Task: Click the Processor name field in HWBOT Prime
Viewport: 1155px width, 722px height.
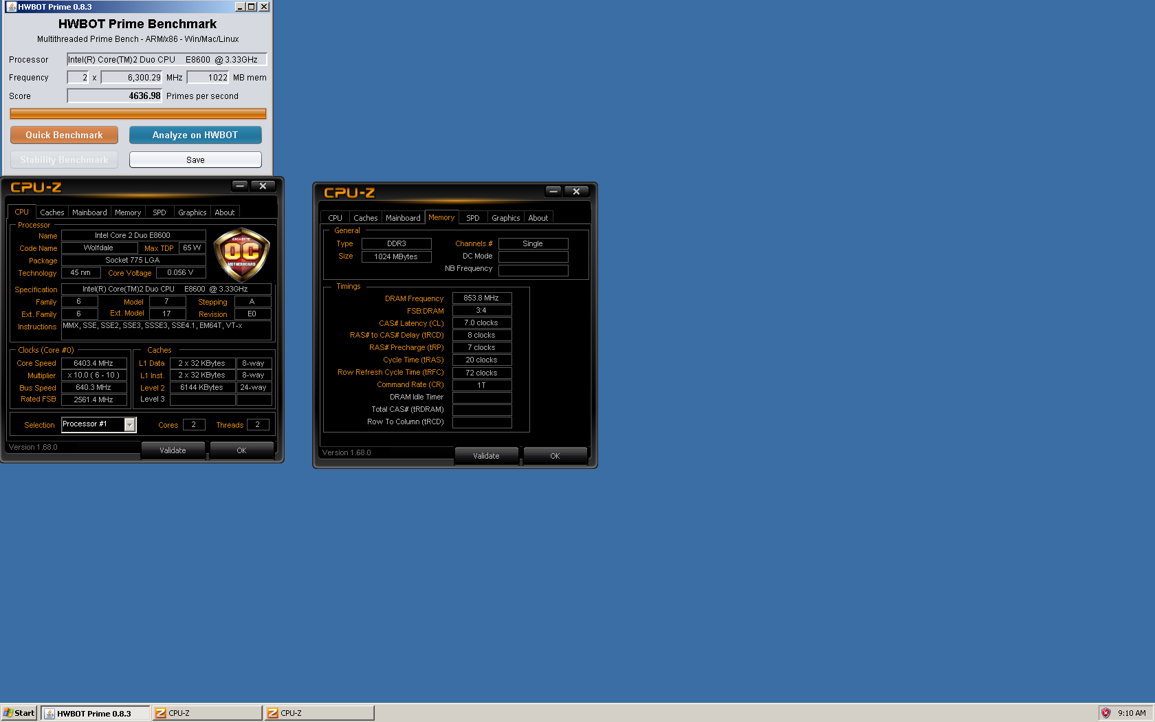Action: click(166, 60)
